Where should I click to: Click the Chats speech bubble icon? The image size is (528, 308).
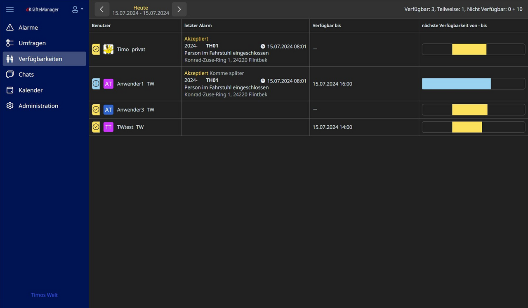point(10,75)
